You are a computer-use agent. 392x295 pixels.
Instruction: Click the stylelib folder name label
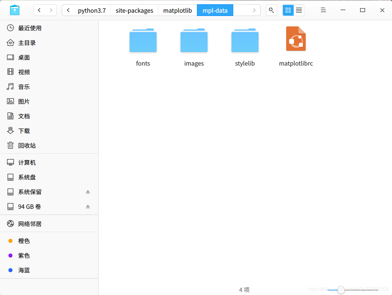[245, 64]
